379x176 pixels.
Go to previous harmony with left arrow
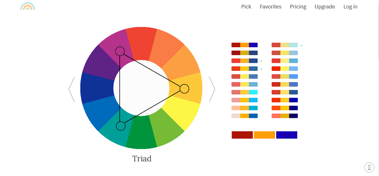pyautogui.click(x=72, y=89)
